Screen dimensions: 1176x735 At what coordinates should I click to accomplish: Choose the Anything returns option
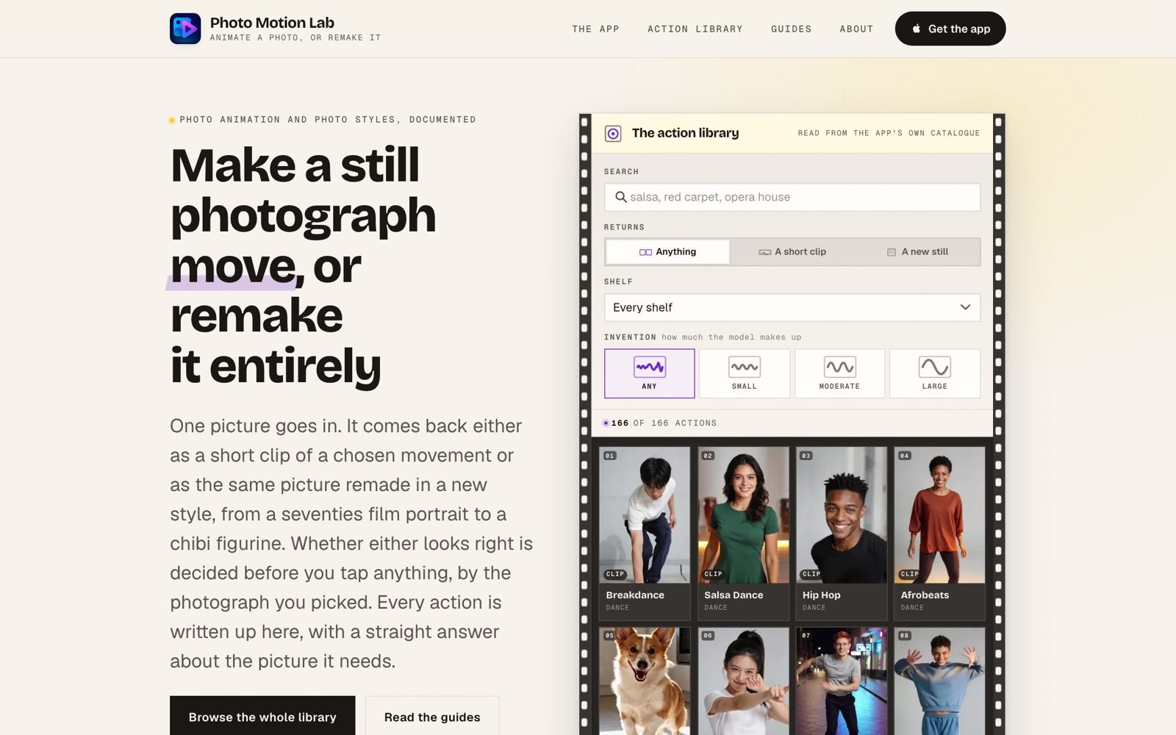[667, 251]
